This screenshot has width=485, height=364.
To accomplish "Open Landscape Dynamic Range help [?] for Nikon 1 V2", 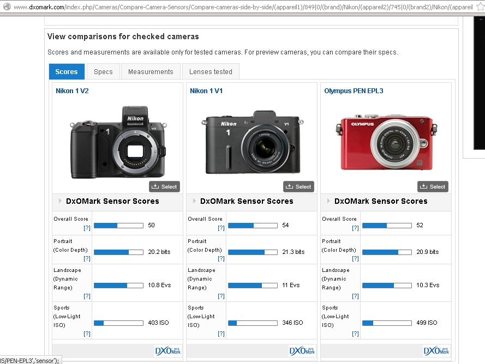I will [87, 296].
